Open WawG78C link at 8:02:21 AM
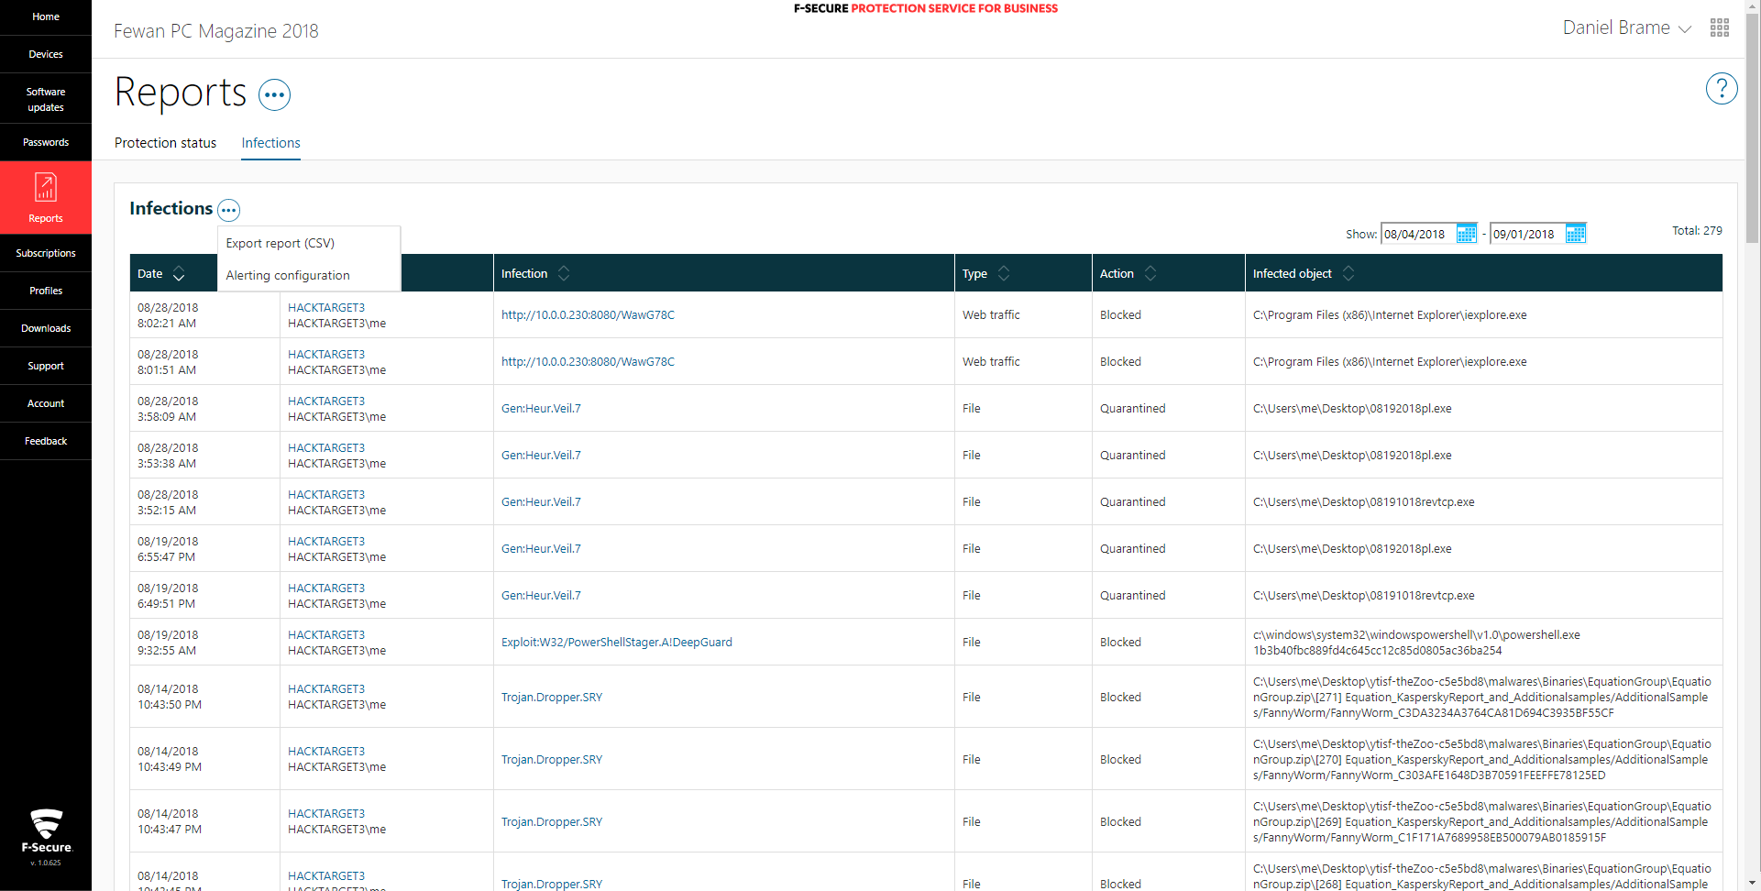Viewport: 1761px width, 891px height. [588, 314]
